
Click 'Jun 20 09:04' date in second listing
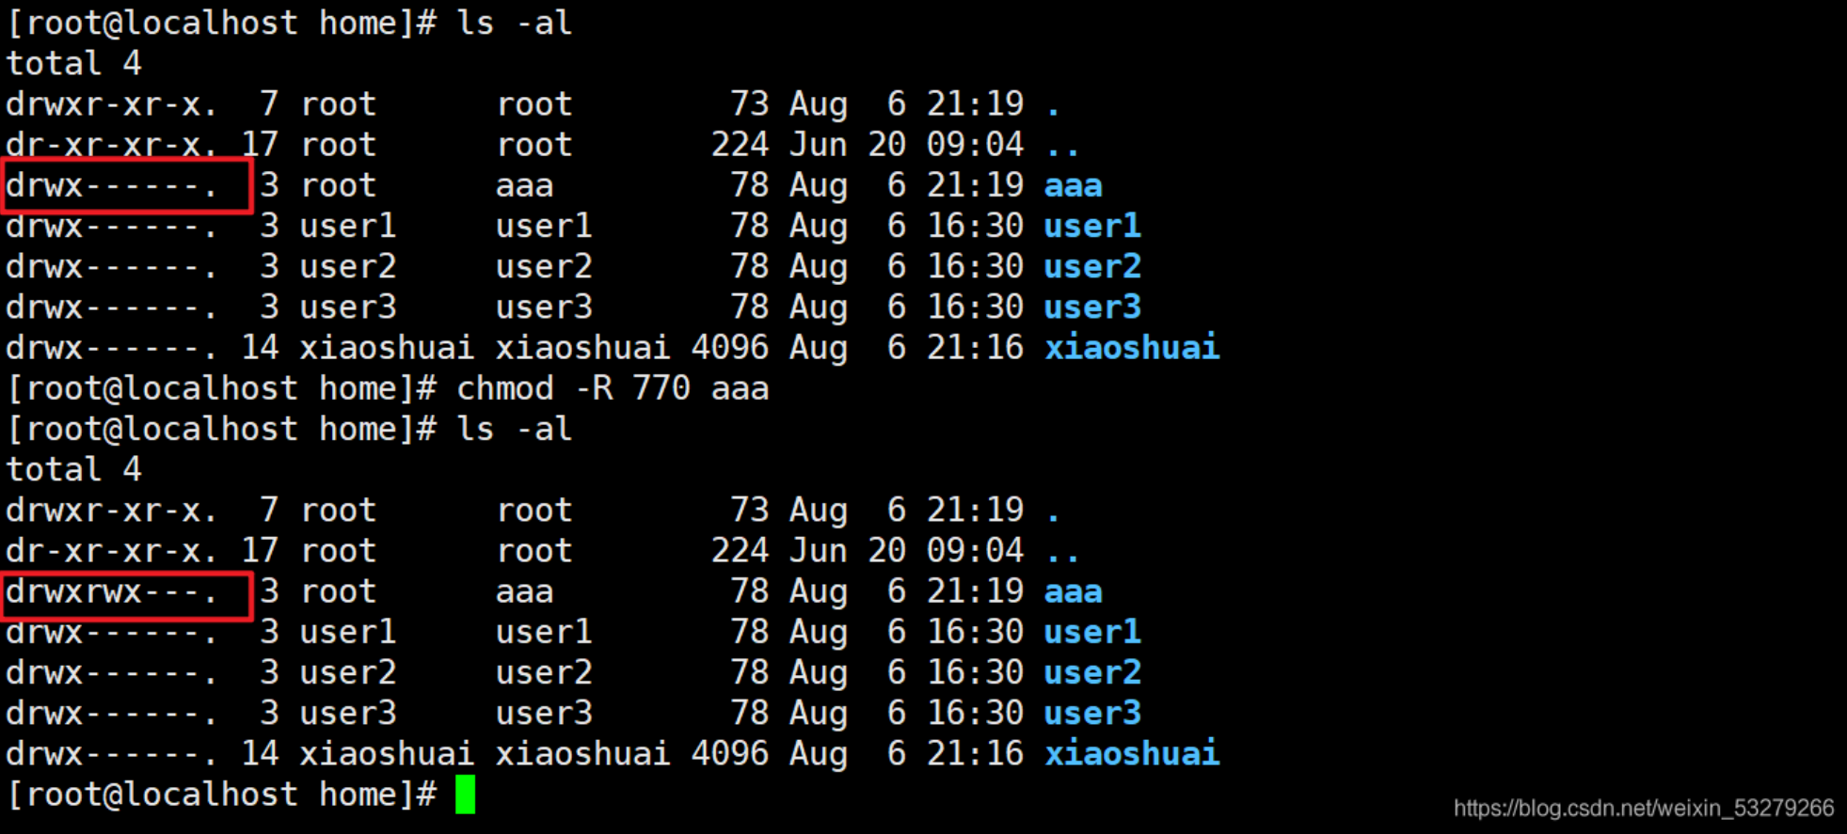pos(907,550)
